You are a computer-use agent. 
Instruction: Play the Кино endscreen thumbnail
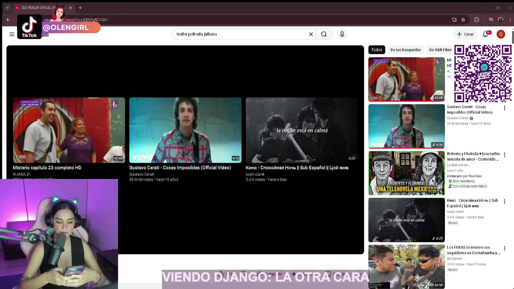302,130
